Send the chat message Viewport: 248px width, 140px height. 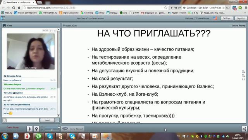click(47, 120)
